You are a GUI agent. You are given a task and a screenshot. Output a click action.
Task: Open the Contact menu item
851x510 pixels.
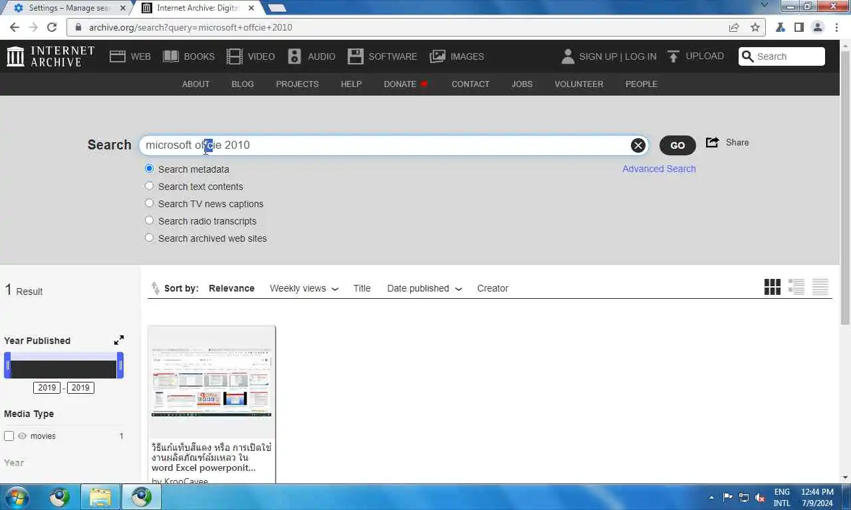[x=470, y=84]
